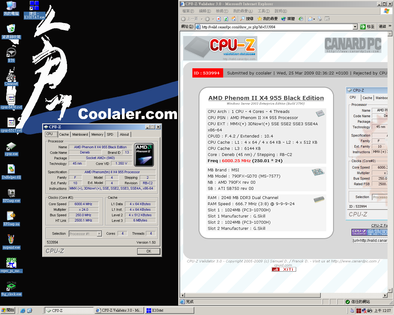The width and height of the screenshot is (394, 315).
Task: Select the DxHelper.dll desktop icon
Action: (x=11, y=172)
